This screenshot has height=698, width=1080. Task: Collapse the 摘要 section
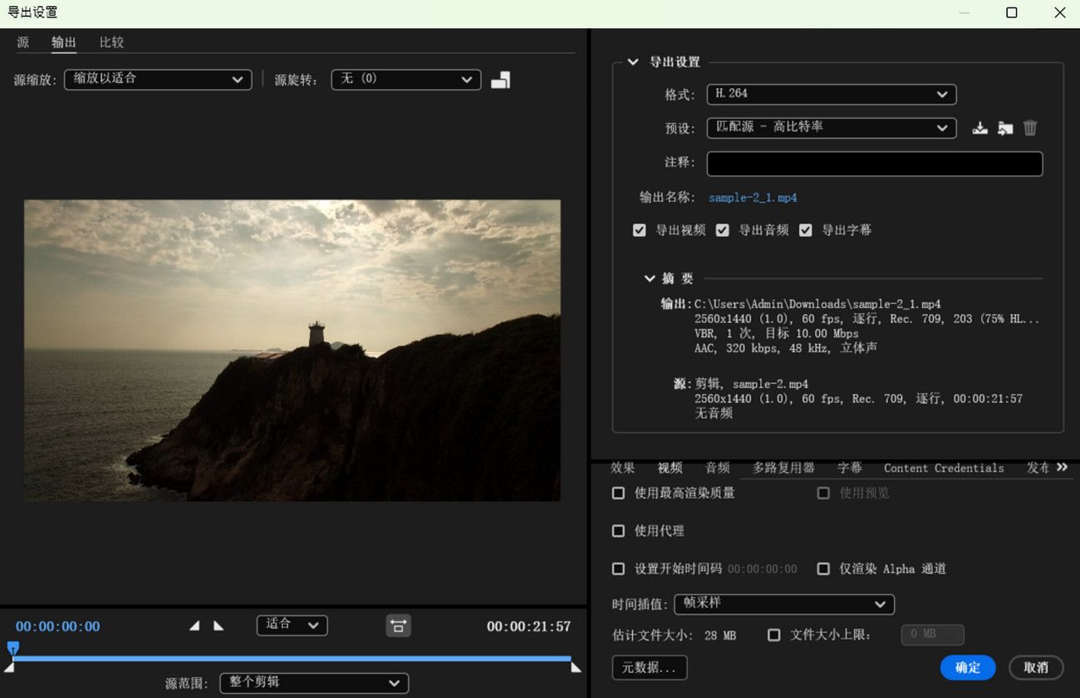click(x=650, y=278)
